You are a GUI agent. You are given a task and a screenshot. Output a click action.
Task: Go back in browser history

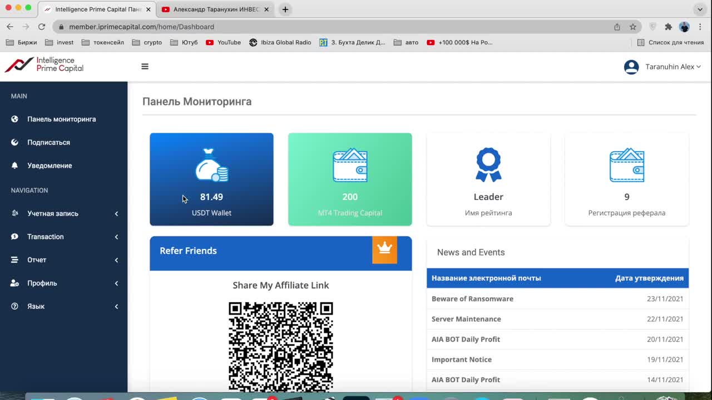click(10, 27)
